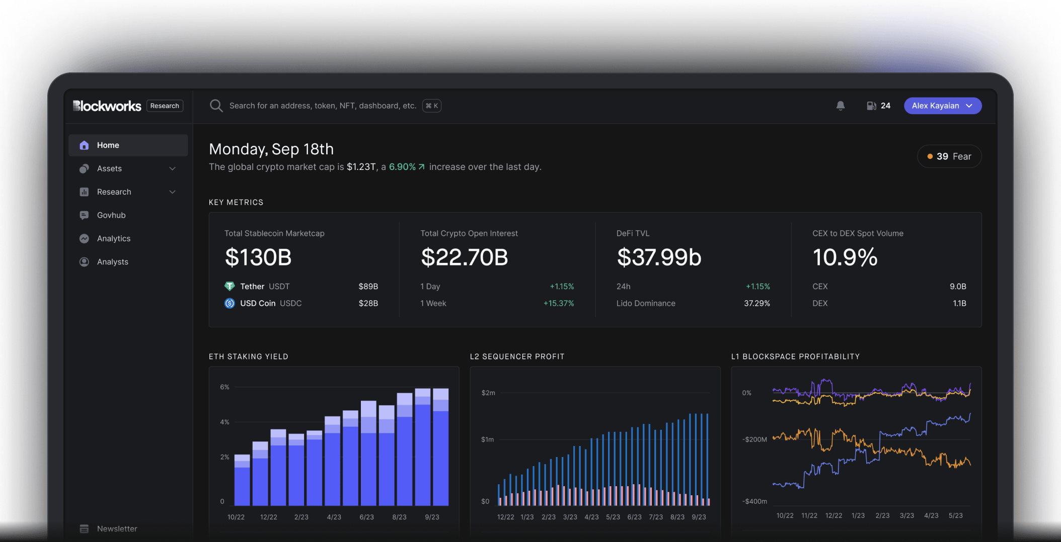
Task: Expand the Research sidebar section
Action: pos(172,192)
